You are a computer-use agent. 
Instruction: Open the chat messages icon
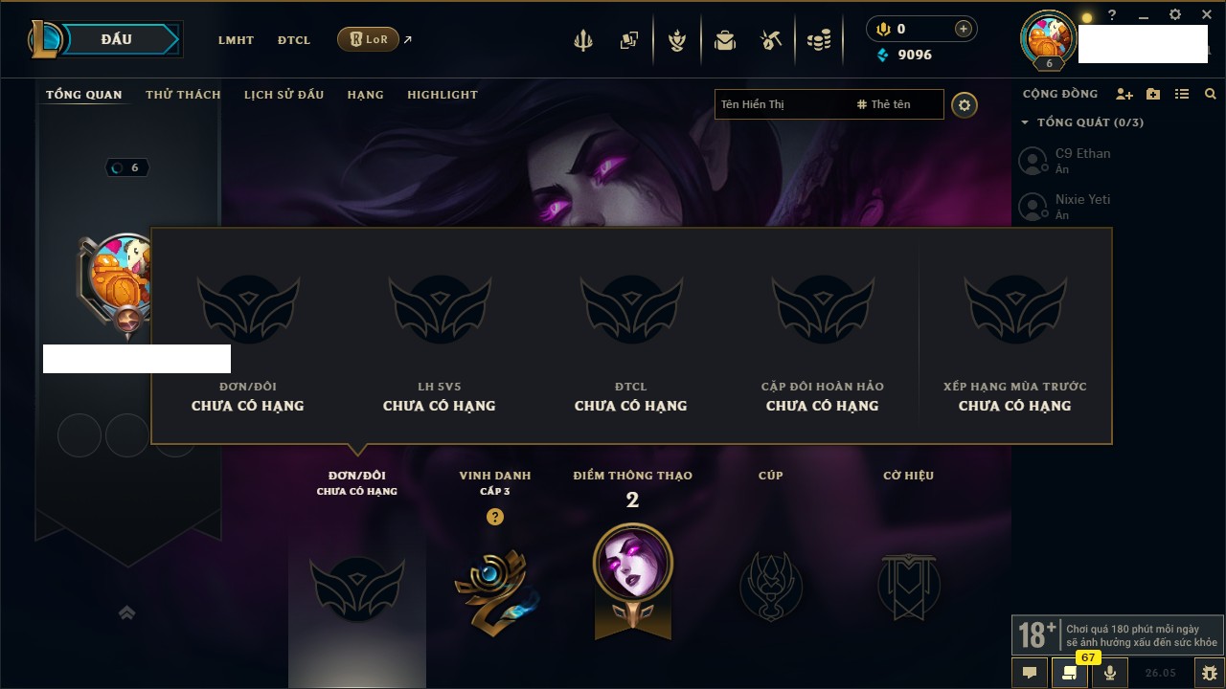1030,673
